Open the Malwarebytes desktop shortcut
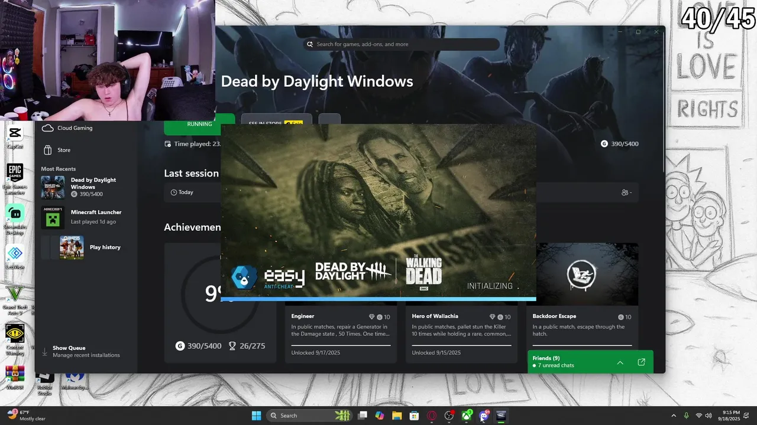 tap(74, 381)
